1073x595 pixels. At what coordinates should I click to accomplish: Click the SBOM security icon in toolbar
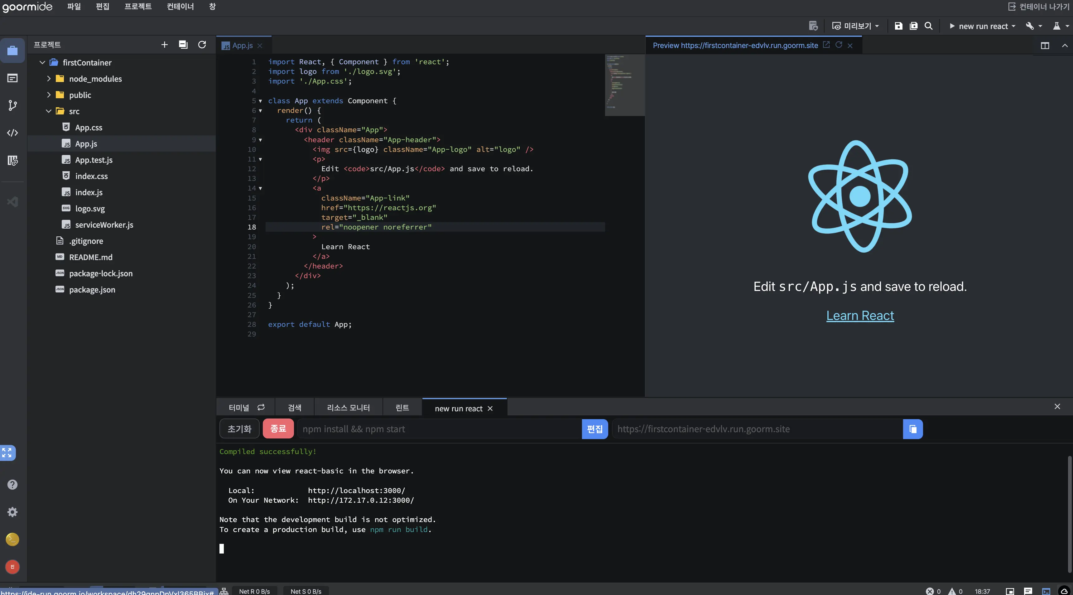[813, 26]
